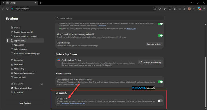Click the vertical page scrollbar thumb
This screenshot has height=110, width=207.
[205, 82]
